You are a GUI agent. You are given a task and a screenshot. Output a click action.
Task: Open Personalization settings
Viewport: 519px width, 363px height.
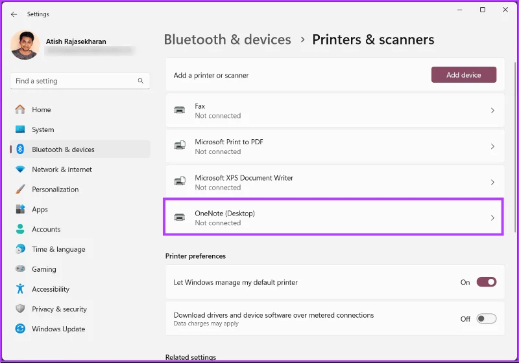click(x=80, y=189)
